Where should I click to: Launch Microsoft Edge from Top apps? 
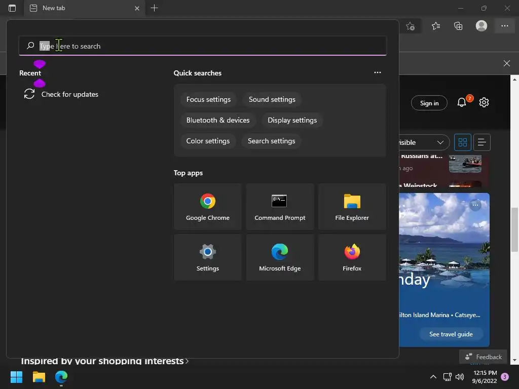[280, 257]
